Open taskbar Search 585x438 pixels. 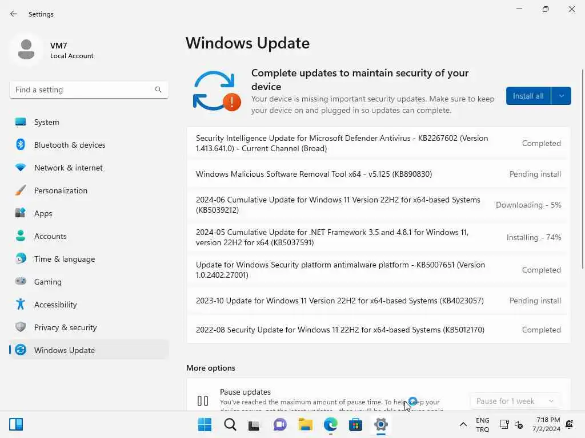(x=230, y=424)
